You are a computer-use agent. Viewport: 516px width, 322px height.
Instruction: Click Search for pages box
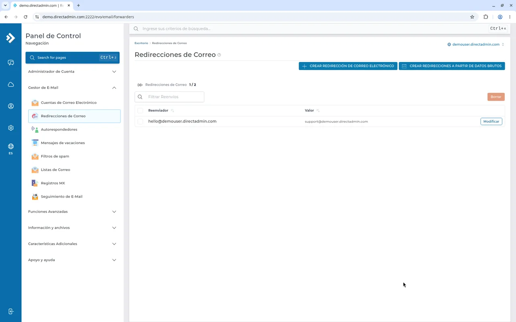73,58
